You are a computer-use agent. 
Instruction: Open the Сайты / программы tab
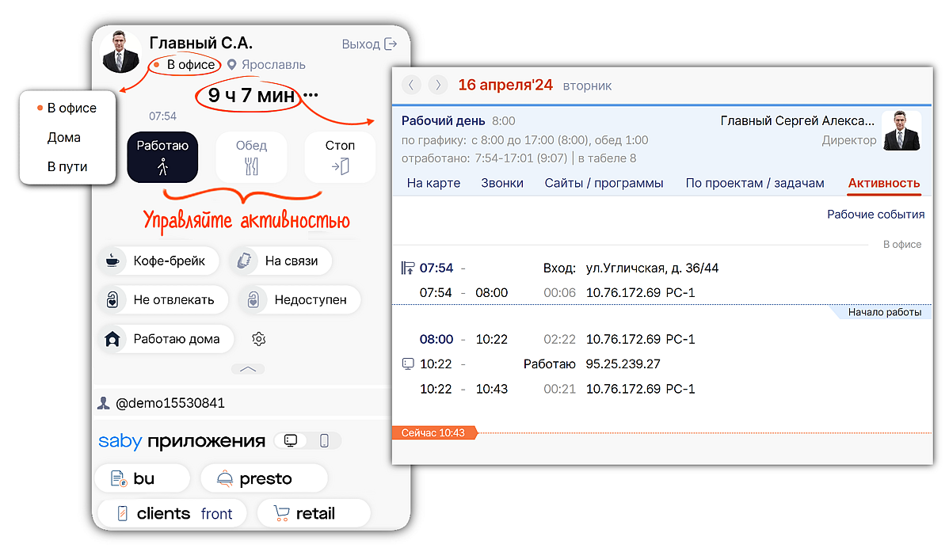click(x=604, y=183)
